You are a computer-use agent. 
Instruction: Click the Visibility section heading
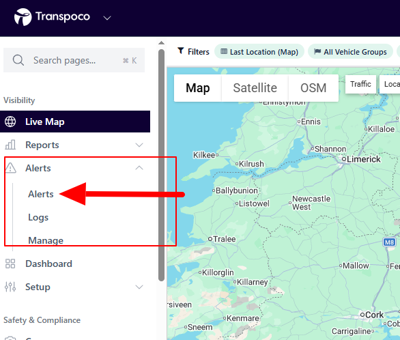pyautogui.click(x=19, y=100)
